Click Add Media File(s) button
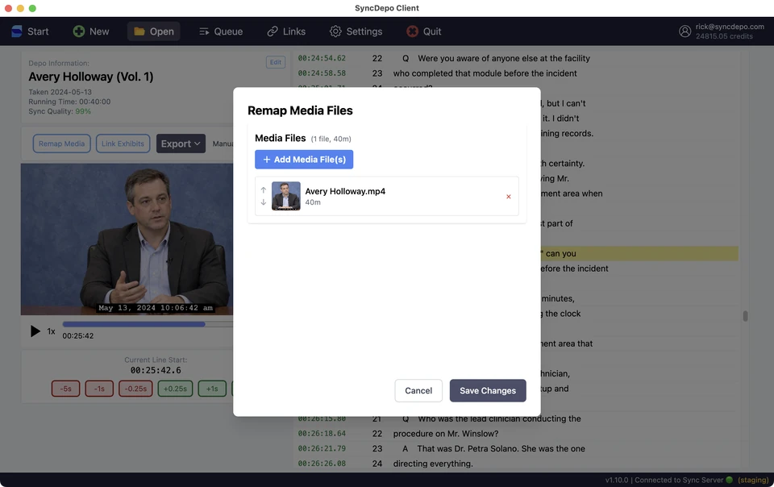 (x=304, y=160)
